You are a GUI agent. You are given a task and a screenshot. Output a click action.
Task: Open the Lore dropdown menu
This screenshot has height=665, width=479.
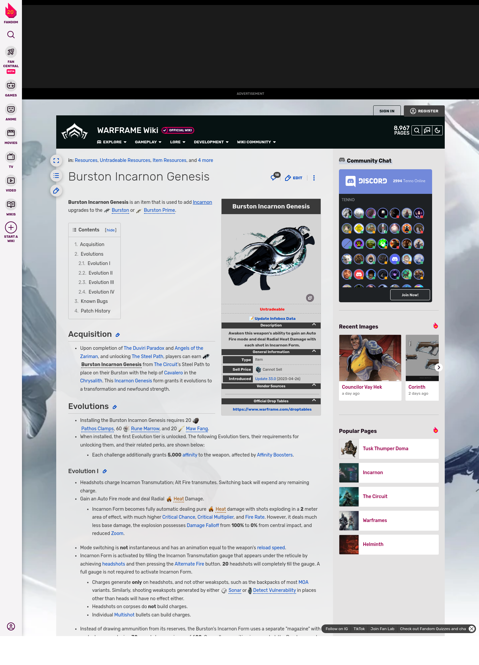pos(178,142)
